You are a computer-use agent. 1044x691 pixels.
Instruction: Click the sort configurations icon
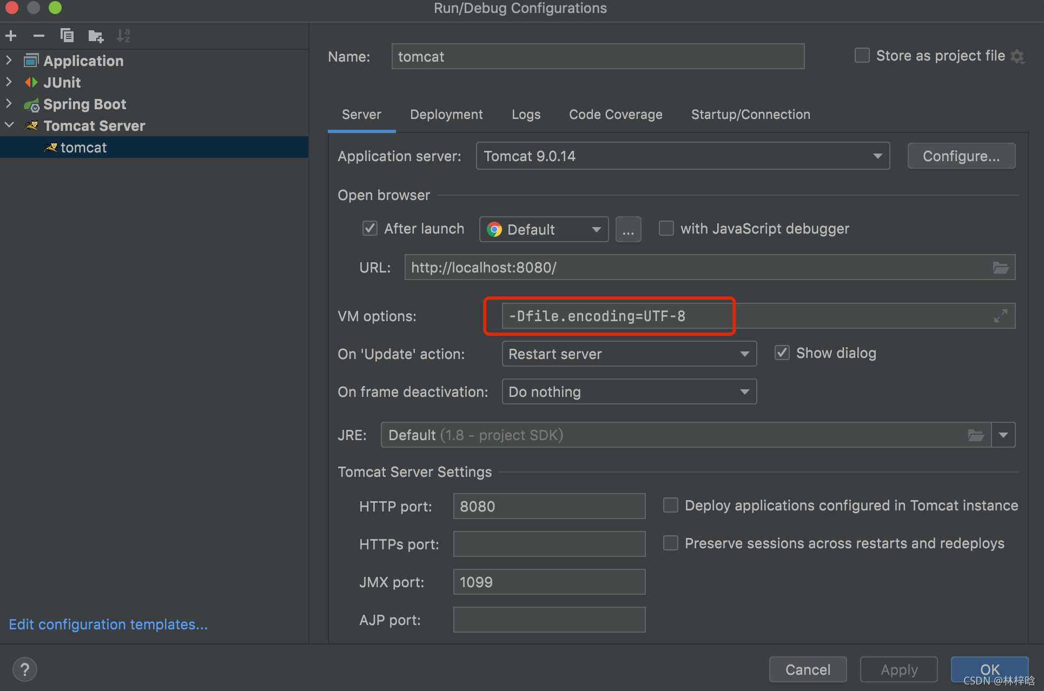click(123, 36)
